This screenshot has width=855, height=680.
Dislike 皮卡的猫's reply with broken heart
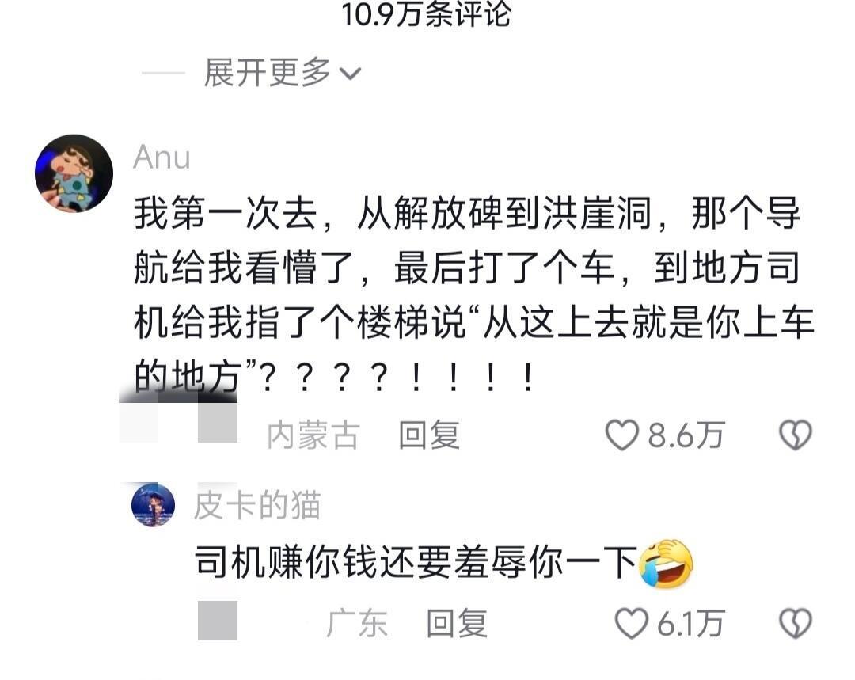pyautogui.click(x=796, y=623)
